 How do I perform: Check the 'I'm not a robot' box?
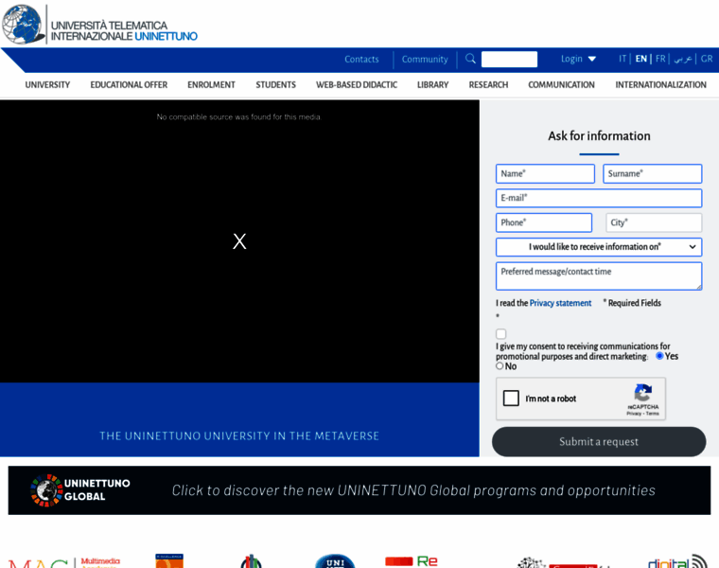pyautogui.click(x=511, y=399)
